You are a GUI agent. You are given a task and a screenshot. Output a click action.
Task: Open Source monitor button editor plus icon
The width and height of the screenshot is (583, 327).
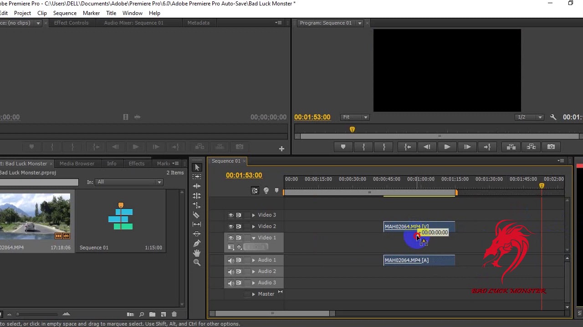coord(281,149)
